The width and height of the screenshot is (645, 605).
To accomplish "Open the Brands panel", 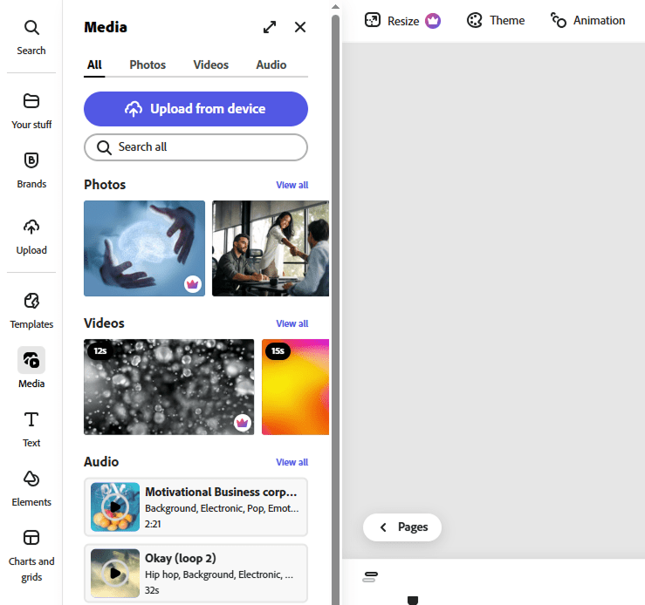I will pyautogui.click(x=31, y=171).
